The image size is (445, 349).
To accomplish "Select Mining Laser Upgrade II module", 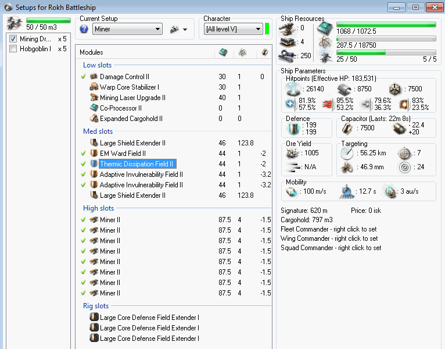I will 132,98.
